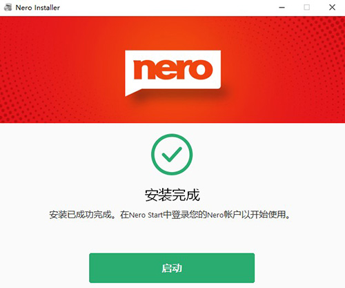Click the words Nero Start in the description
345x288 pixels.
click(146, 215)
